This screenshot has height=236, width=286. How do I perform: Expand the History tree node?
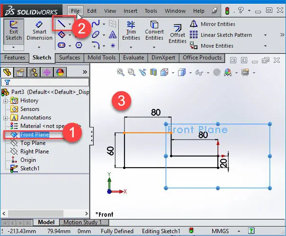[x=6, y=101]
